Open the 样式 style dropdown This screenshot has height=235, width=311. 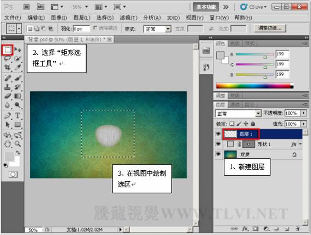pos(157,29)
